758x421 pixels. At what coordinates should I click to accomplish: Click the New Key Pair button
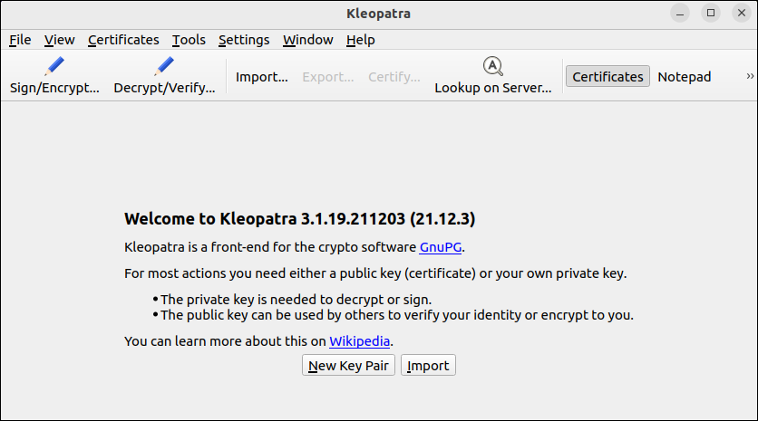[x=348, y=366]
